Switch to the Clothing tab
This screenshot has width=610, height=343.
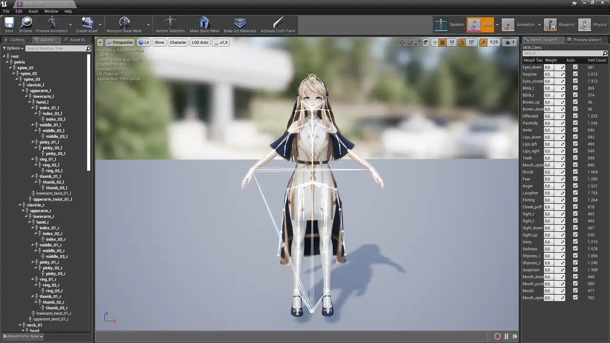point(17,40)
